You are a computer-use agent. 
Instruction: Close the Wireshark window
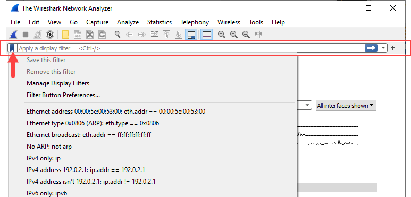point(392,8)
